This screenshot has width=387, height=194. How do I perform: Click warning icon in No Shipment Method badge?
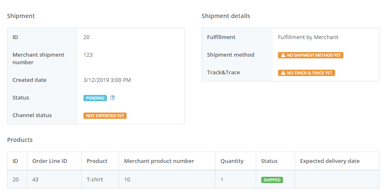[x=283, y=55]
